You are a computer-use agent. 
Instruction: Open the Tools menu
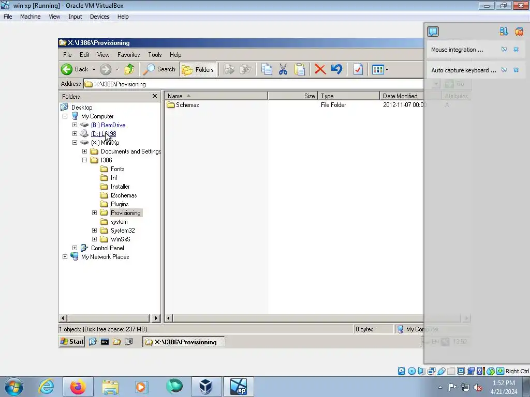point(155,55)
